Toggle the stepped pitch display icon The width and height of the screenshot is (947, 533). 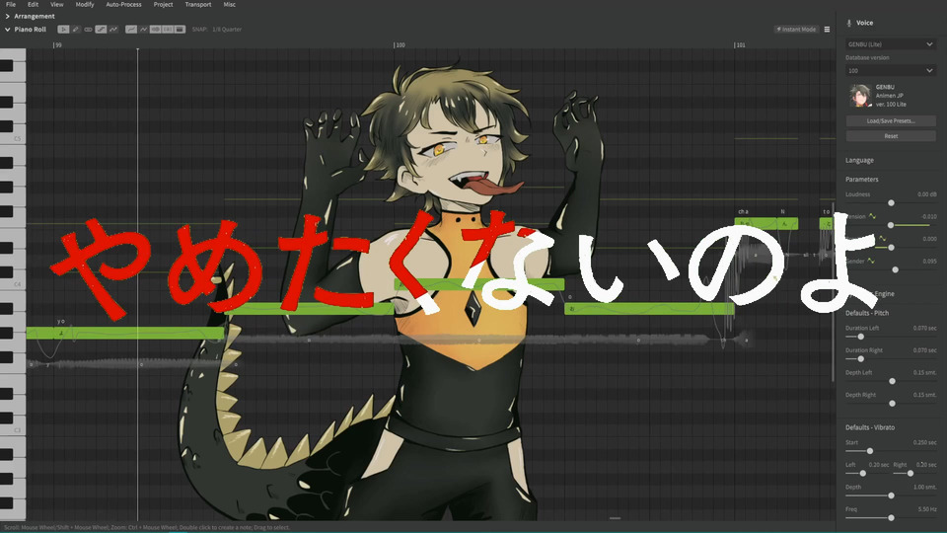101,29
